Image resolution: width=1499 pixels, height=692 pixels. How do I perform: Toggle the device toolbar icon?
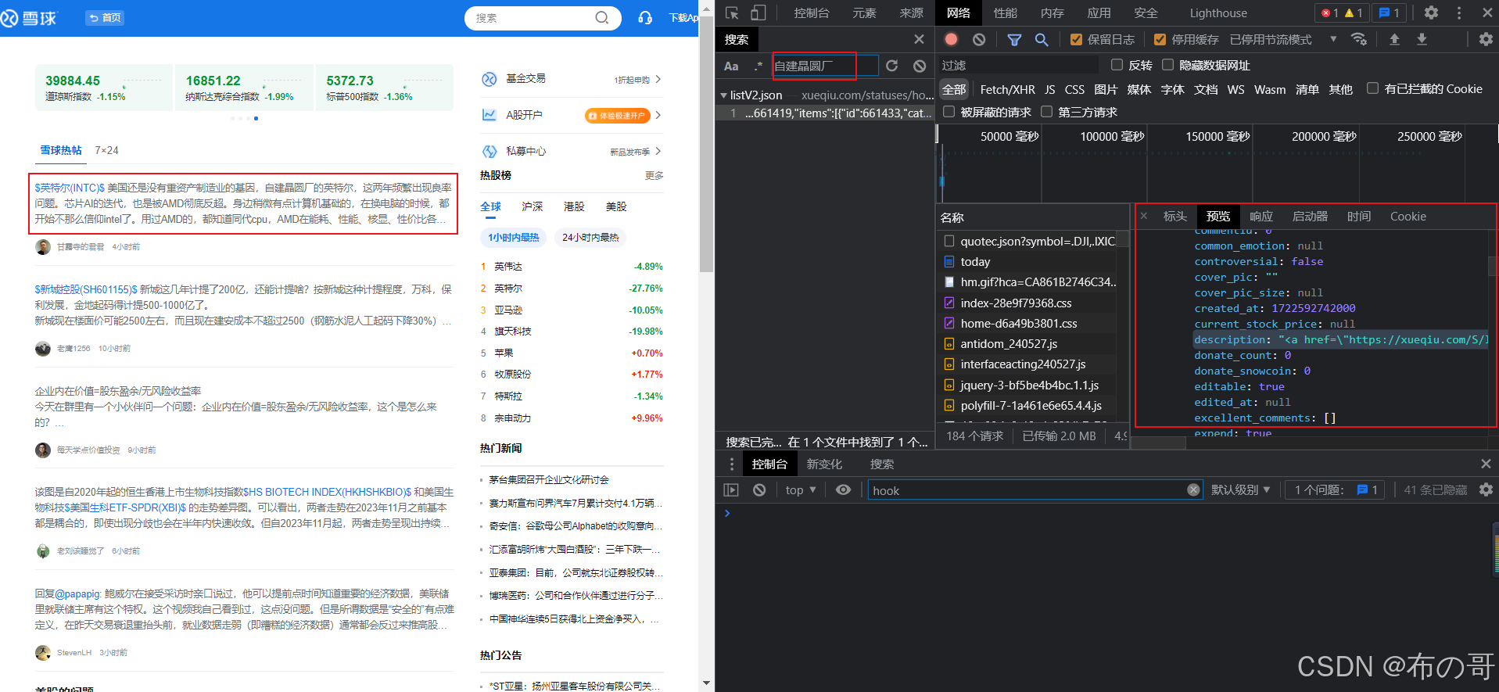point(758,13)
